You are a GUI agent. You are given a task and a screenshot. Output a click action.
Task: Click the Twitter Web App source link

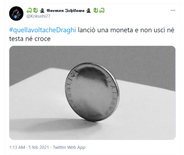point(69,148)
